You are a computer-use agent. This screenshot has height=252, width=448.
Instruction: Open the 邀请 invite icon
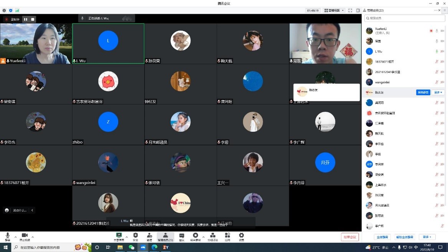pos(149,236)
